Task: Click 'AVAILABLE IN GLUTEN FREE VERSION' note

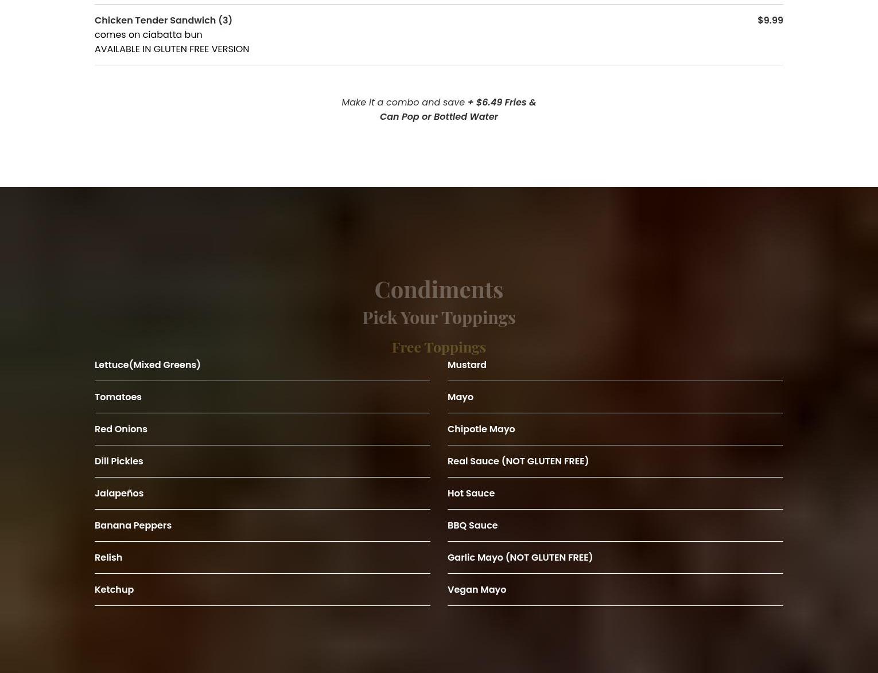Action: (172, 49)
